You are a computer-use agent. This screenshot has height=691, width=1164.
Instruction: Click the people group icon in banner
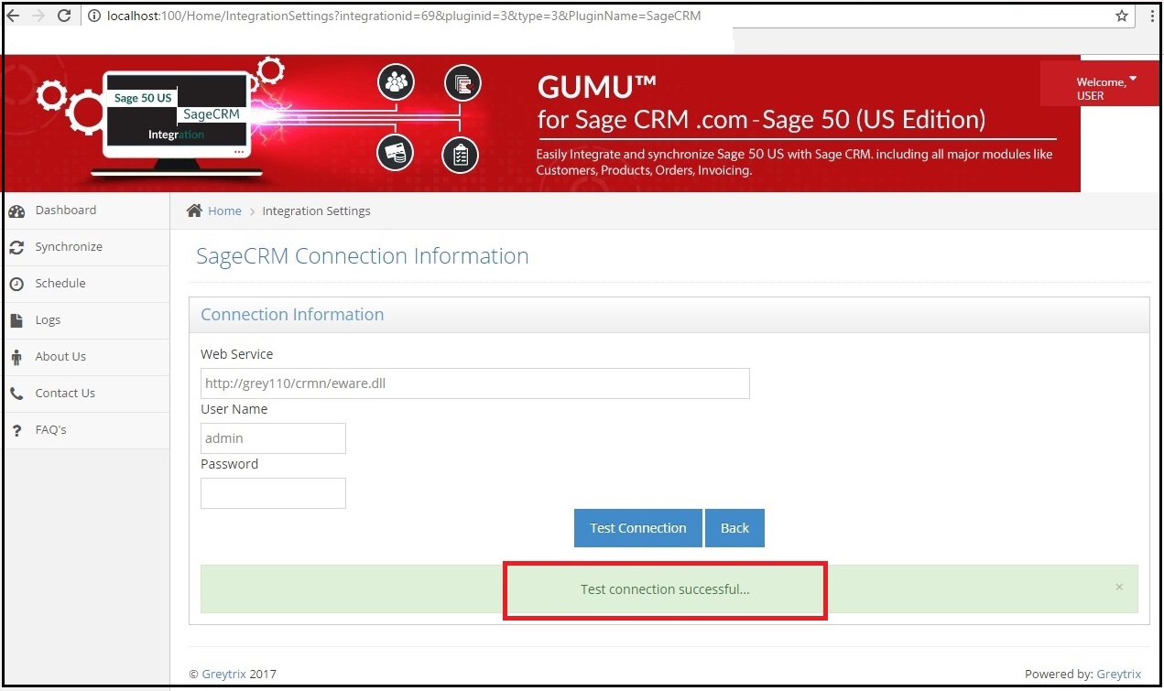(x=396, y=83)
